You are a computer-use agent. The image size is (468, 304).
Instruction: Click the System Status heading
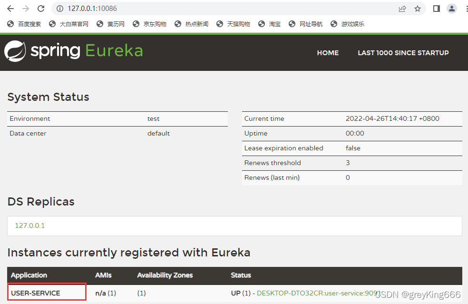pos(49,97)
